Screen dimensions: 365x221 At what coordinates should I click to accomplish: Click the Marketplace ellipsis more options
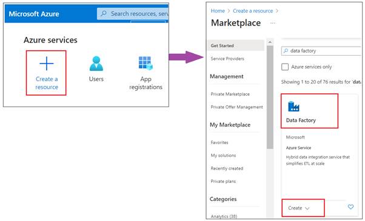coord(273,23)
